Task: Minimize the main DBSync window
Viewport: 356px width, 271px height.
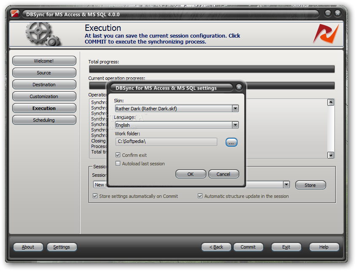Action: click(x=328, y=14)
